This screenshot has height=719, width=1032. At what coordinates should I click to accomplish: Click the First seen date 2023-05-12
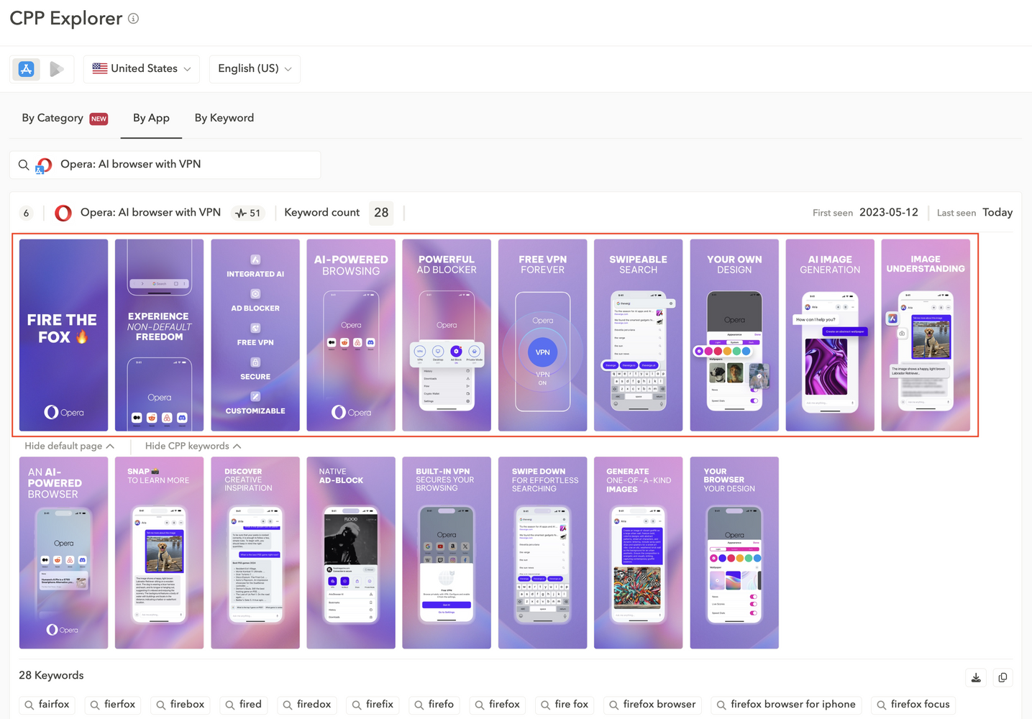[889, 213]
